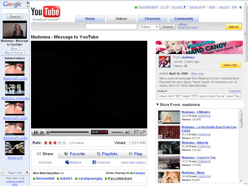The image size is (248, 186).
Task: Click the YouTube search input field
Action: [111, 27]
